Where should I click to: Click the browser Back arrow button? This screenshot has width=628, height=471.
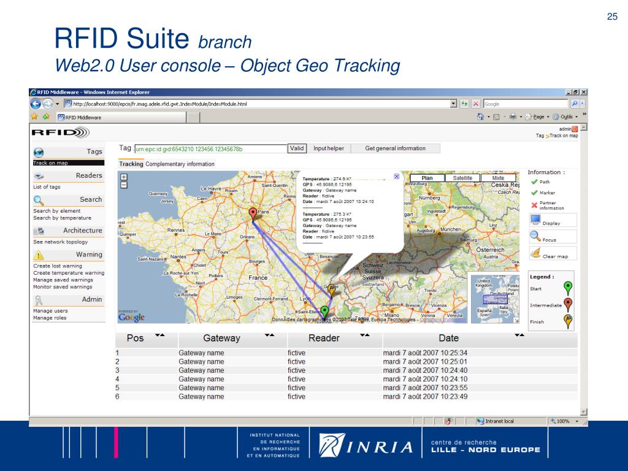point(36,104)
